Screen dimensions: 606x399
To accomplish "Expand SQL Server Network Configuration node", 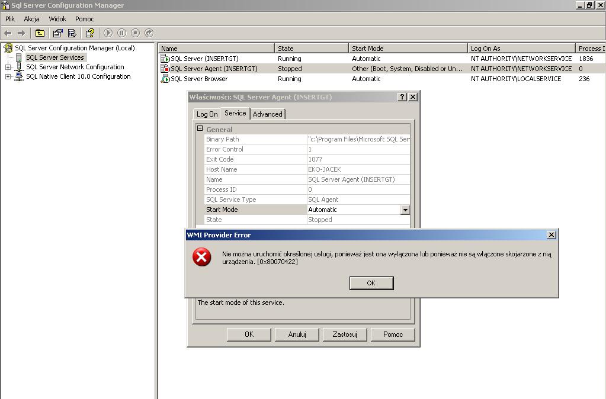I will 8,67.
